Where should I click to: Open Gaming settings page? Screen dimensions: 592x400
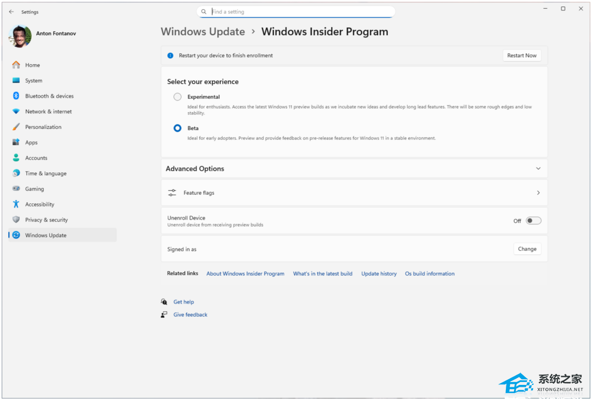(62, 188)
